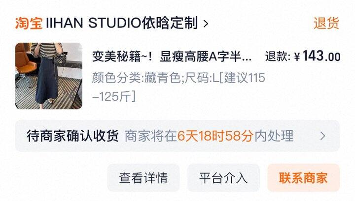Open the skirt product thumbnail image
Viewport: 355px width, 201px height.
[x=49, y=76]
